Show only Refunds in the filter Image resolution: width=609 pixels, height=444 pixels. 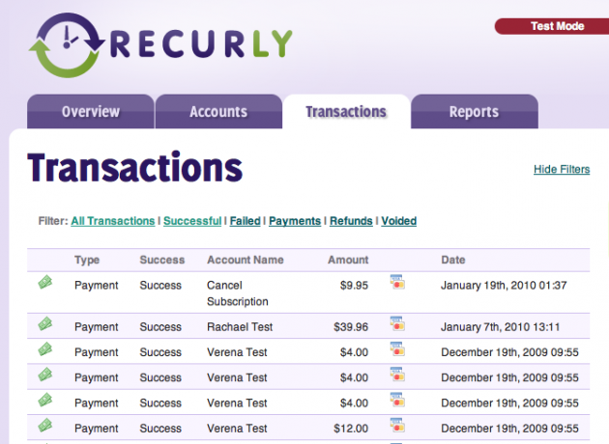click(x=351, y=221)
